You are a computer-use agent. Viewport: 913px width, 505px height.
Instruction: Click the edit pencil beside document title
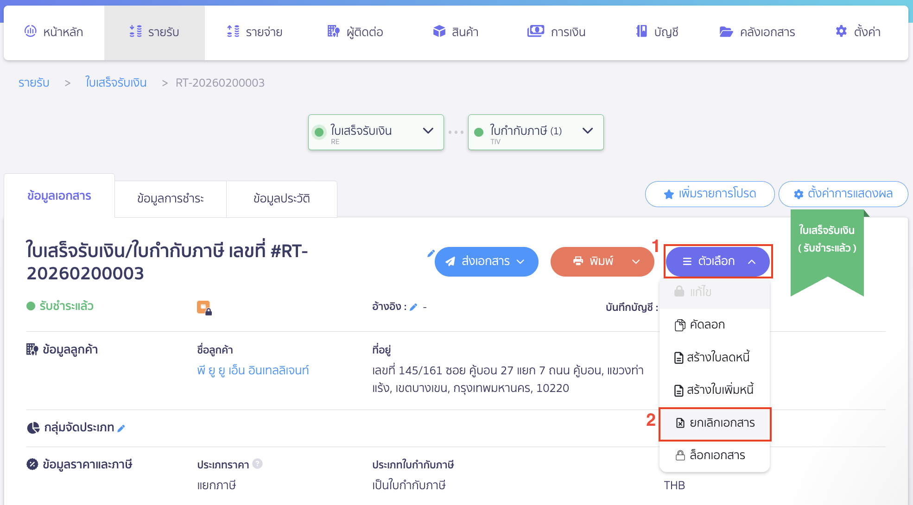point(431,253)
